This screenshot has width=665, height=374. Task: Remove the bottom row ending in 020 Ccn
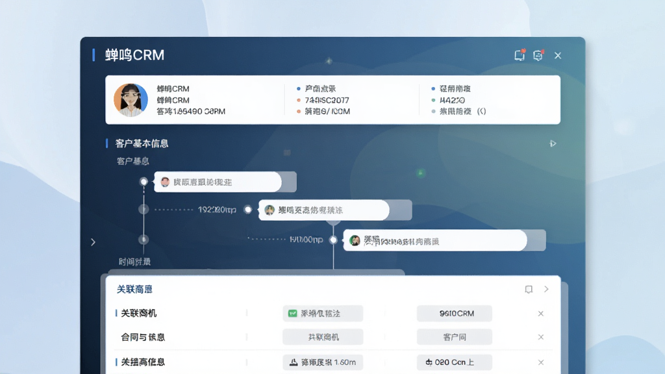pyautogui.click(x=541, y=362)
